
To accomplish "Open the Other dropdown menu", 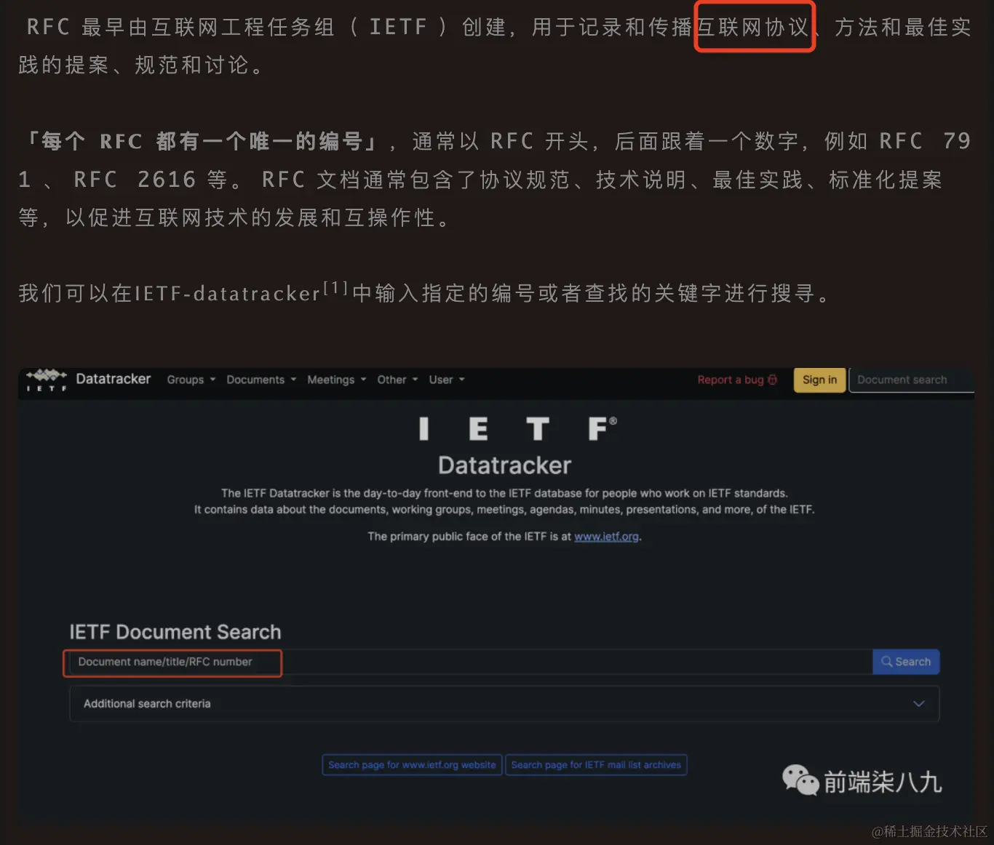I will 397,380.
